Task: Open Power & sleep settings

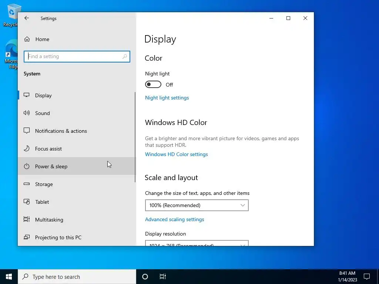Action: tap(77, 166)
